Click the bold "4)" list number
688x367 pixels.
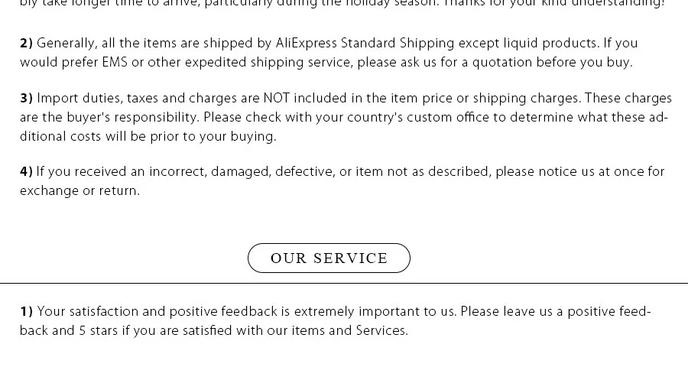click(26, 171)
